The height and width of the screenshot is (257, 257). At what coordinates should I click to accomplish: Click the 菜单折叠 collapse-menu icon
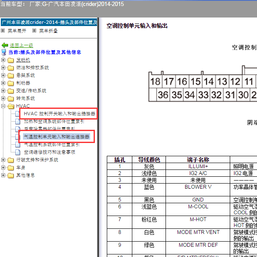coord(34,31)
